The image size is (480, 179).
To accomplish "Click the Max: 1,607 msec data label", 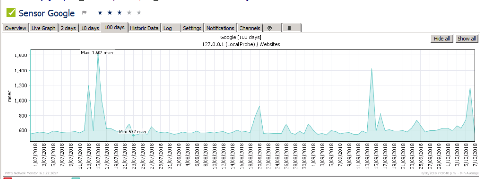I will [98, 53].
